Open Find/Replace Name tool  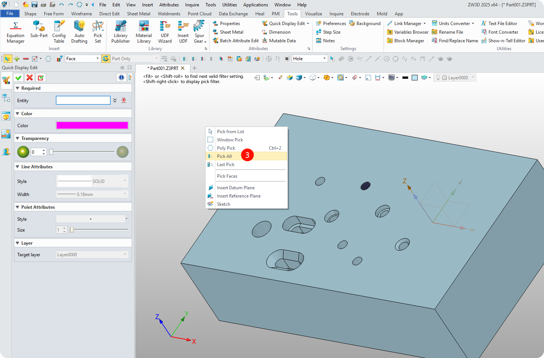click(x=455, y=41)
